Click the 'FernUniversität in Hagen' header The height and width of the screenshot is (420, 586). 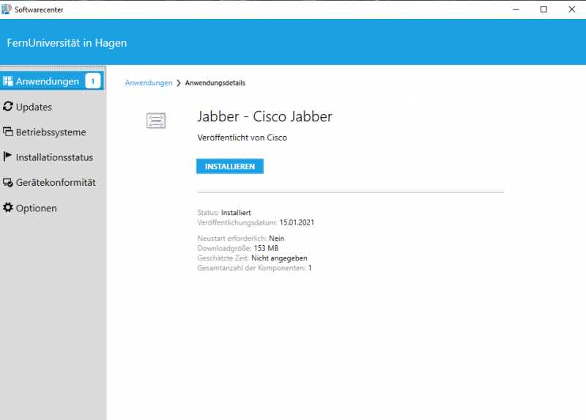tap(67, 43)
